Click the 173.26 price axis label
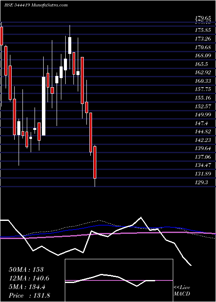This screenshot has height=302, width=216. point(203,39)
